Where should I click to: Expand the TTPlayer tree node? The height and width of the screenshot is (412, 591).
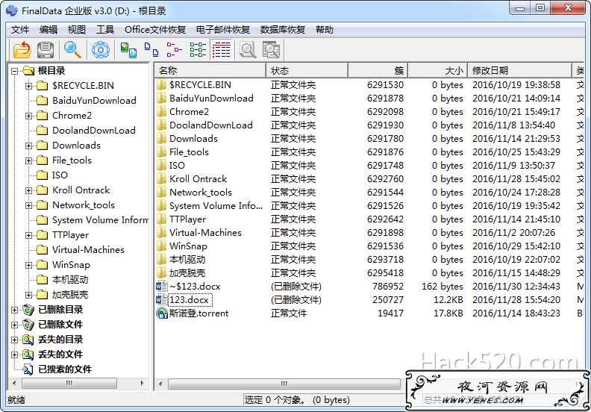click(x=28, y=235)
